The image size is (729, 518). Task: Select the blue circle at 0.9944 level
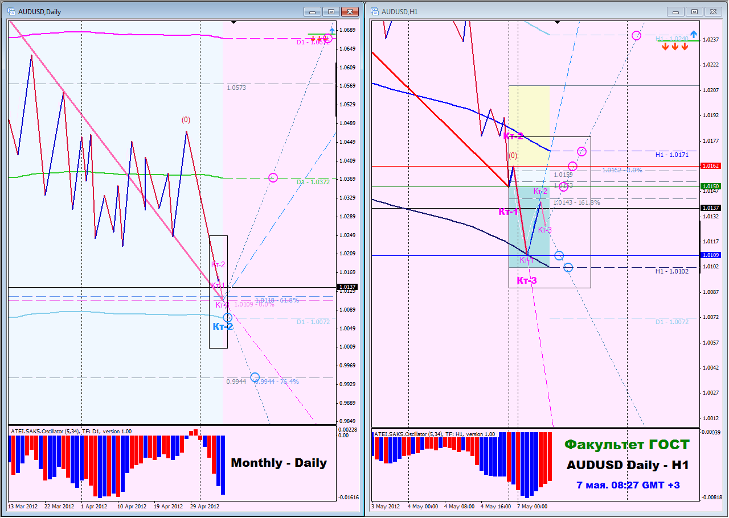coord(255,378)
